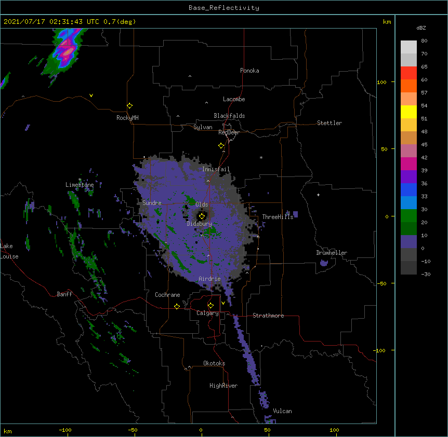Click the Banff town label

pos(64,294)
